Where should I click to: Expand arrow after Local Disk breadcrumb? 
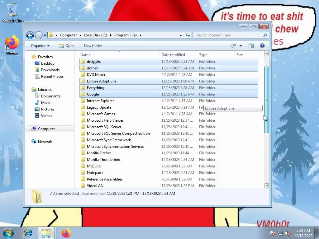pyautogui.click(x=111, y=35)
